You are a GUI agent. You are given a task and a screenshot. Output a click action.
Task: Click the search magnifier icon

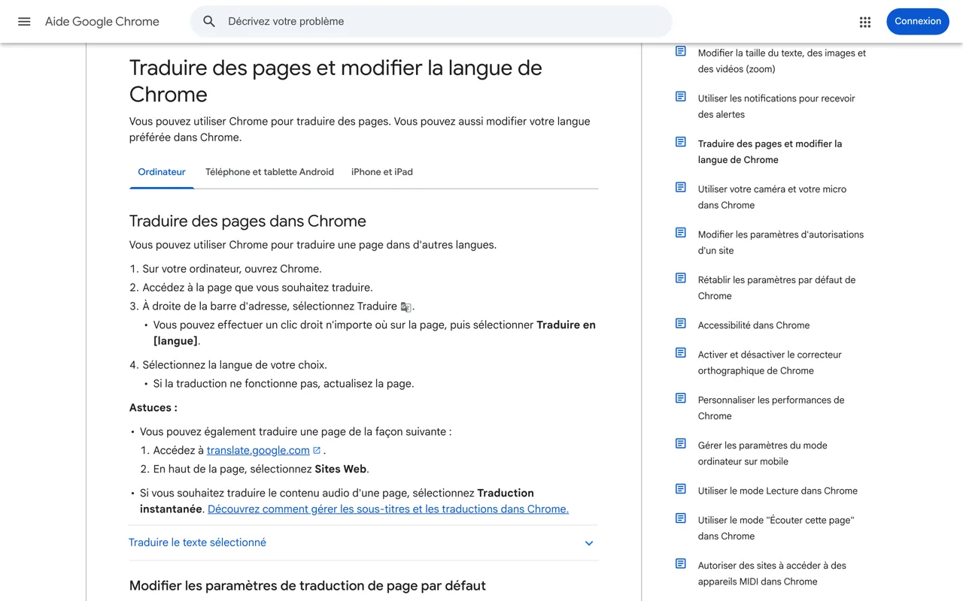[209, 22]
